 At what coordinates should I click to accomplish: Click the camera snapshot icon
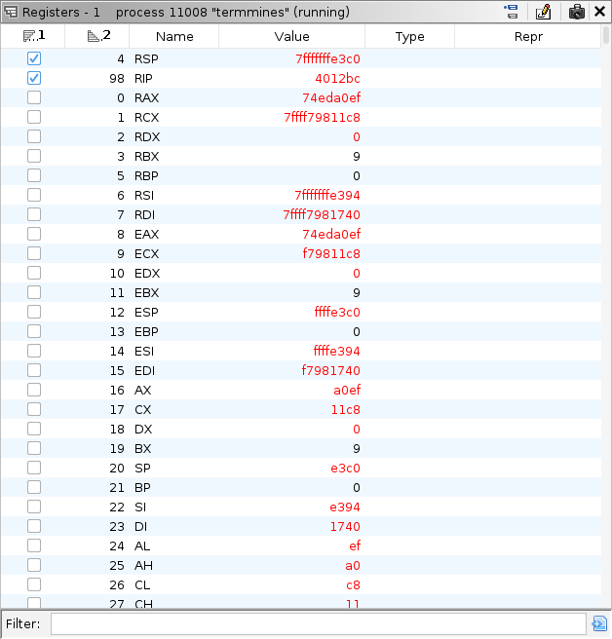tap(577, 12)
